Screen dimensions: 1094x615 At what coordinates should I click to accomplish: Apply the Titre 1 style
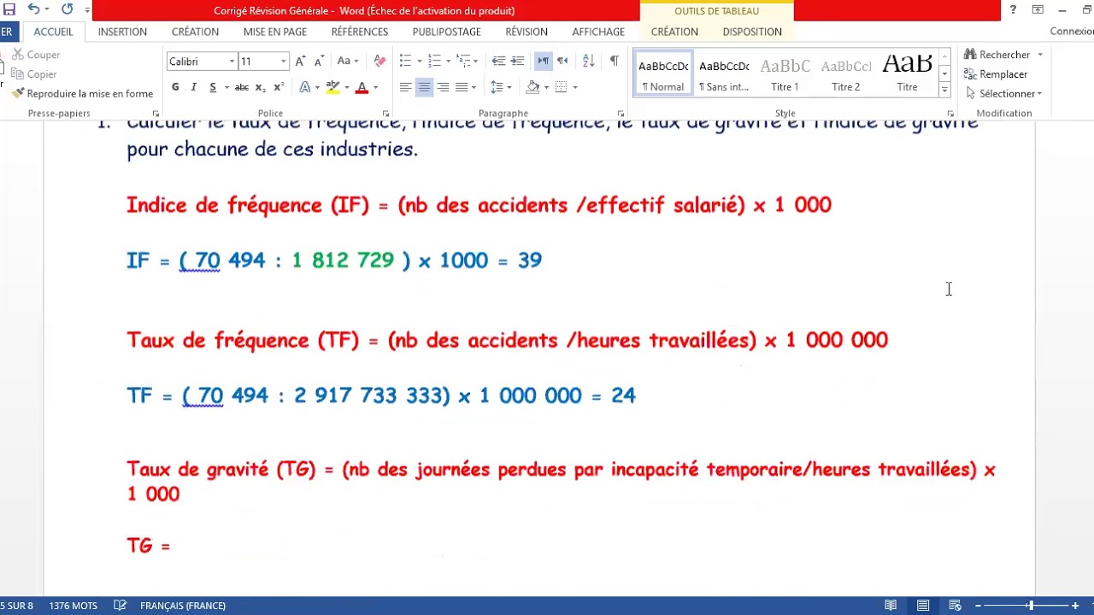785,73
